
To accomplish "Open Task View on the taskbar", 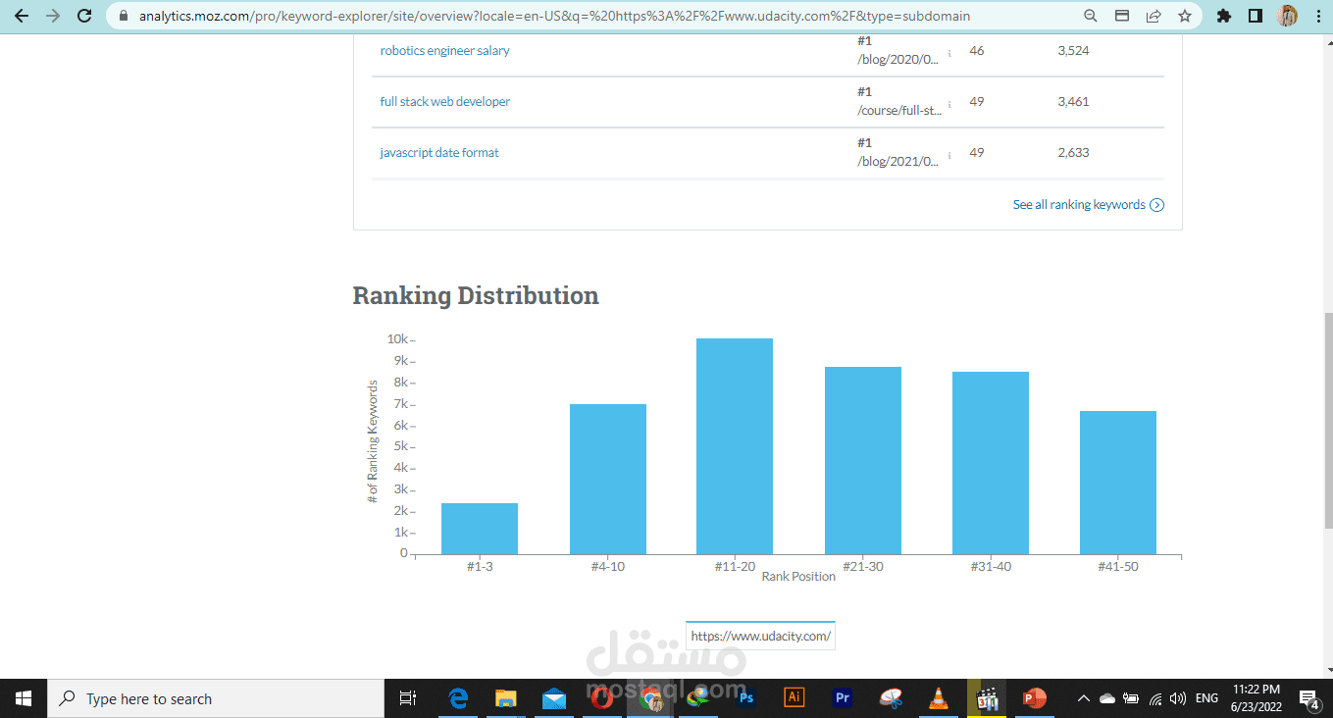I will coord(407,697).
